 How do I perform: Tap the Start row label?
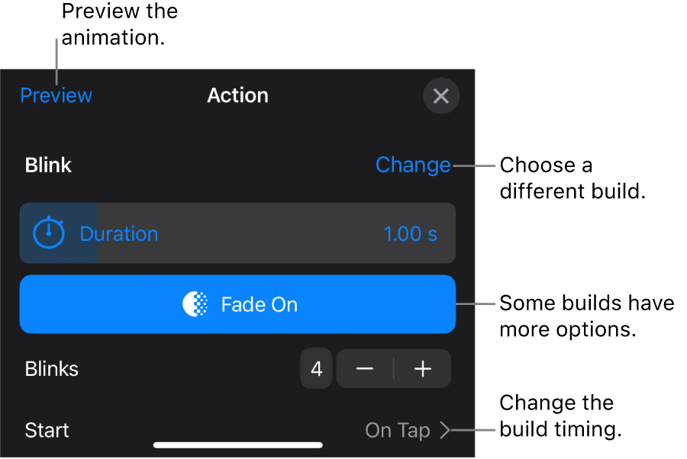(47, 430)
